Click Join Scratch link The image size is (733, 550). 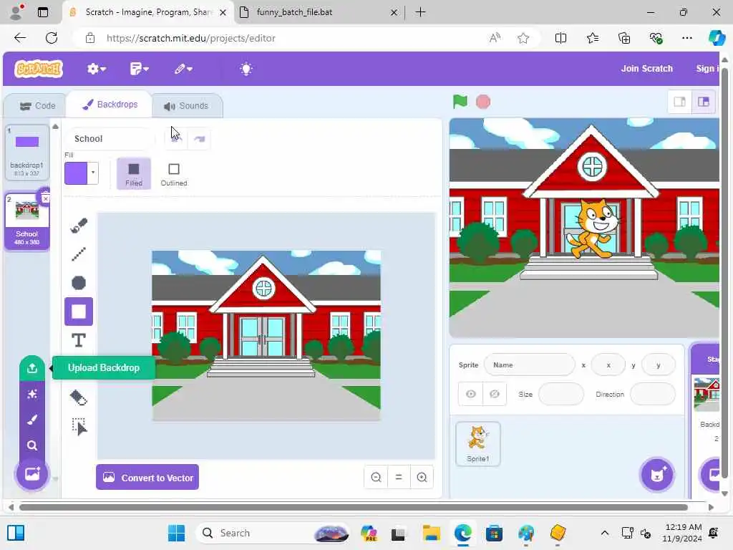(x=646, y=69)
